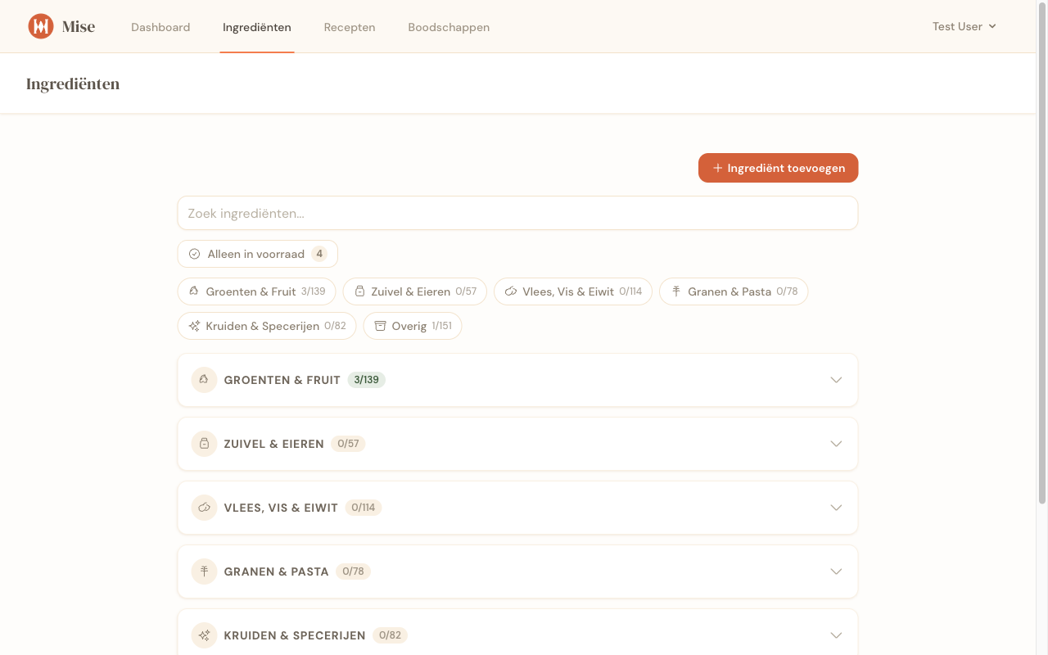The width and height of the screenshot is (1048, 655).
Task: Click the Vlees, Vis & Eiwit section icon
Action: click(x=204, y=508)
